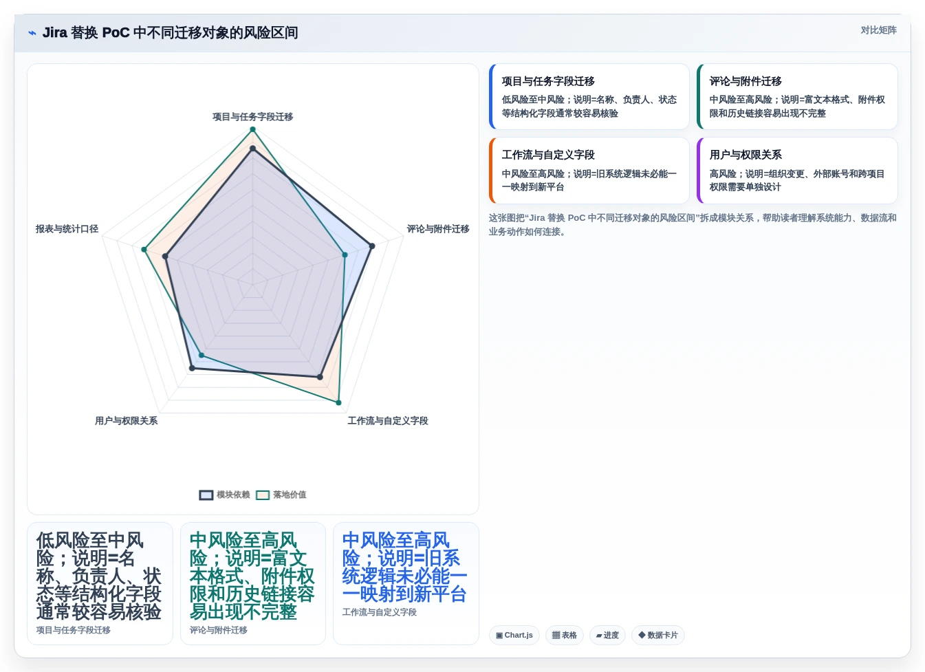
Task: Open the 项目与任务字段迁移 risk card
Action: click(589, 96)
